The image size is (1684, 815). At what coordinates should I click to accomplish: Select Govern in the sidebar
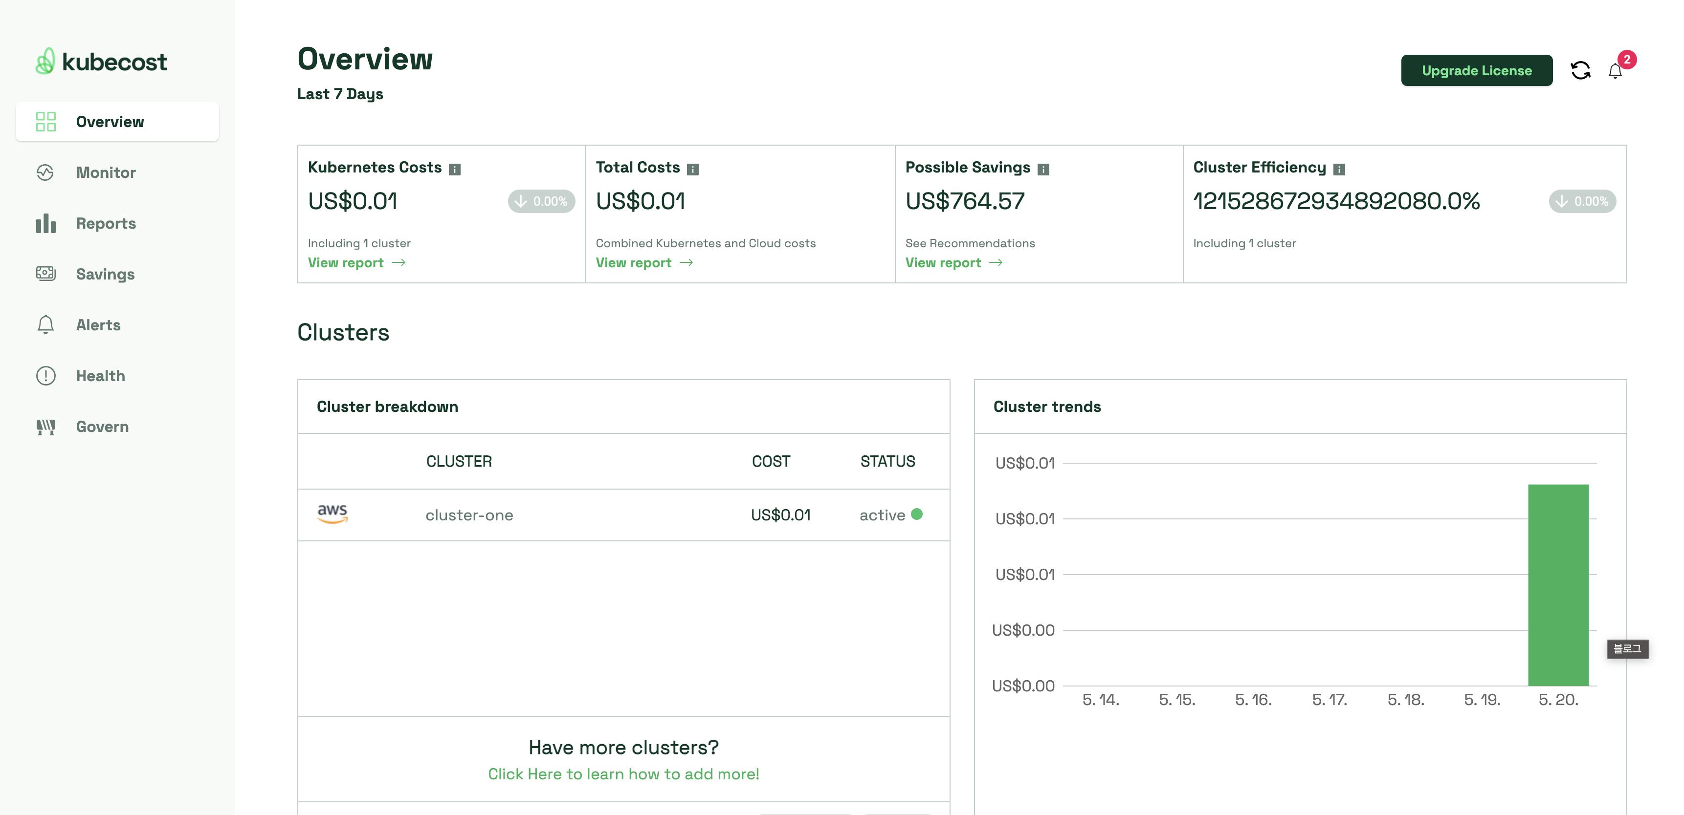point(102,427)
